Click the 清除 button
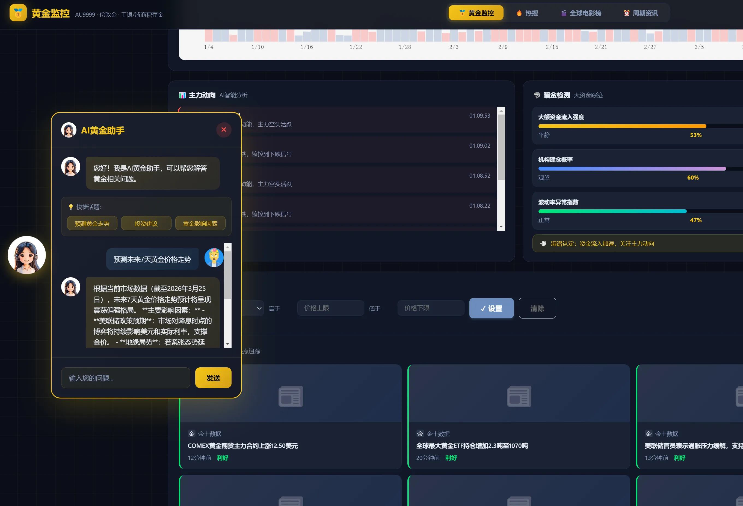Viewport: 743px width, 506px height. pos(537,308)
